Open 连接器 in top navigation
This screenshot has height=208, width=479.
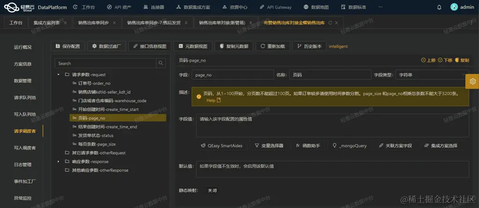pyautogui.click(x=153, y=7)
